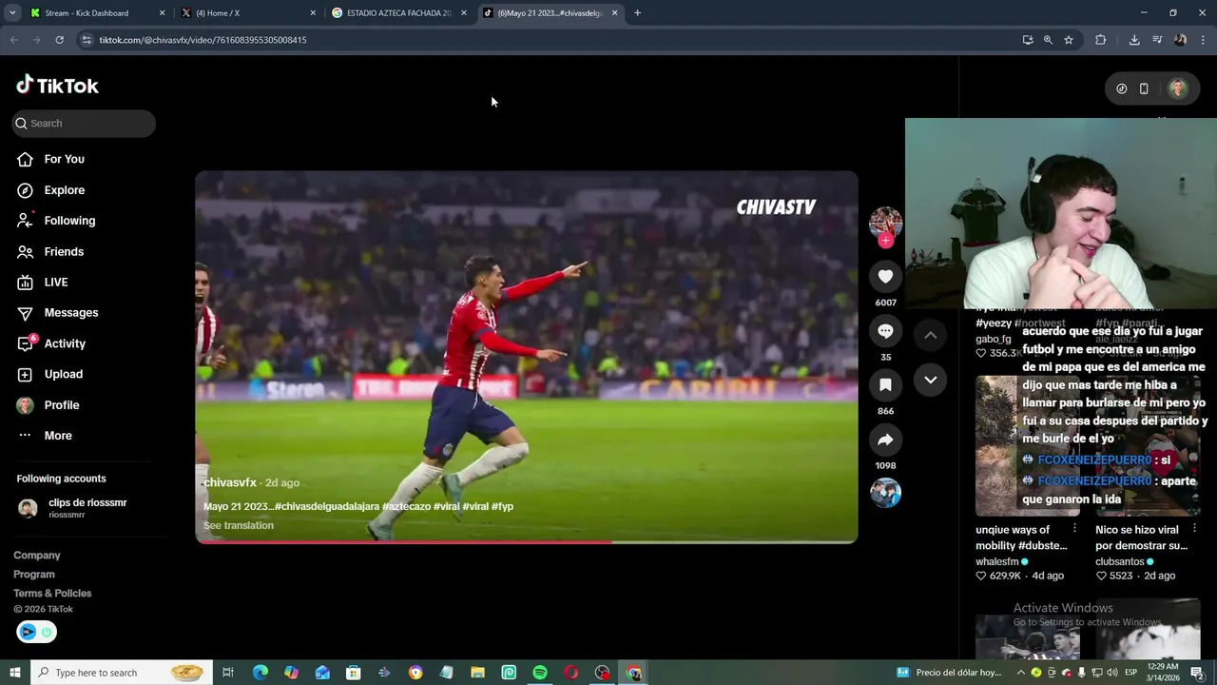
Task: Open Spotify from the taskbar
Action: click(540, 673)
